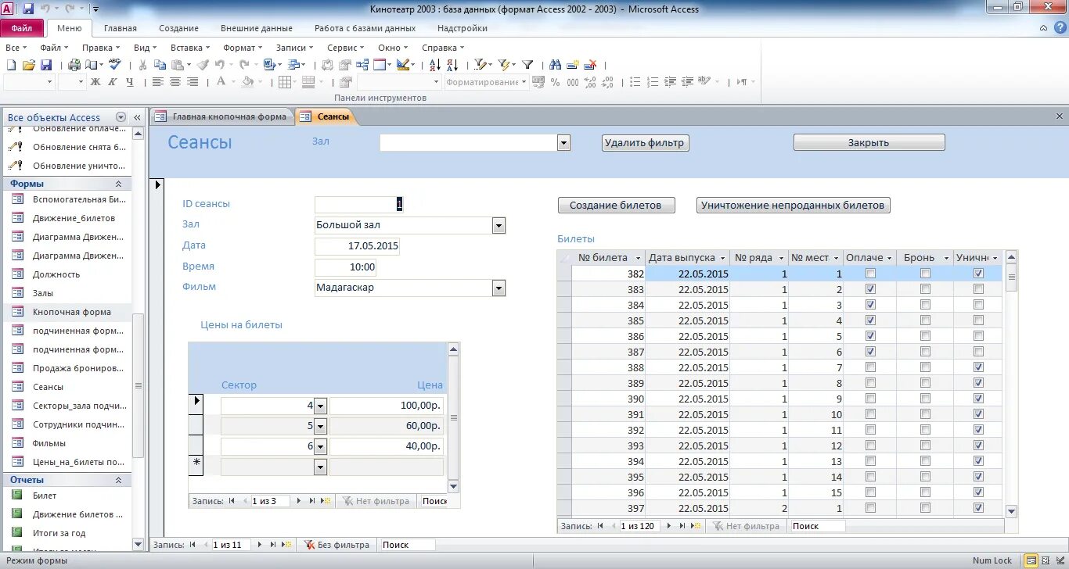Open the Внешние данные ribbon tab
The width and height of the screenshot is (1069, 569).
pyautogui.click(x=256, y=28)
